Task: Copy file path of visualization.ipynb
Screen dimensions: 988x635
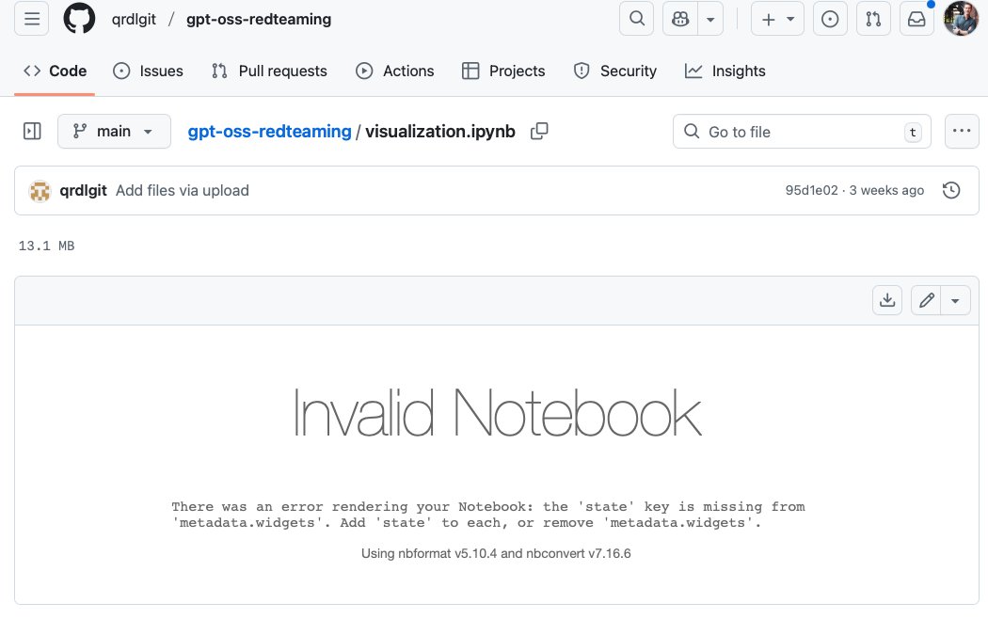Action: tap(539, 132)
